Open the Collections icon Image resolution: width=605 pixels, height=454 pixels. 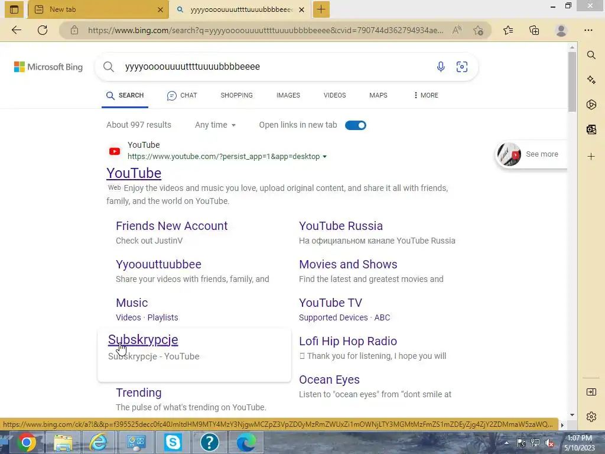click(x=534, y=30)
